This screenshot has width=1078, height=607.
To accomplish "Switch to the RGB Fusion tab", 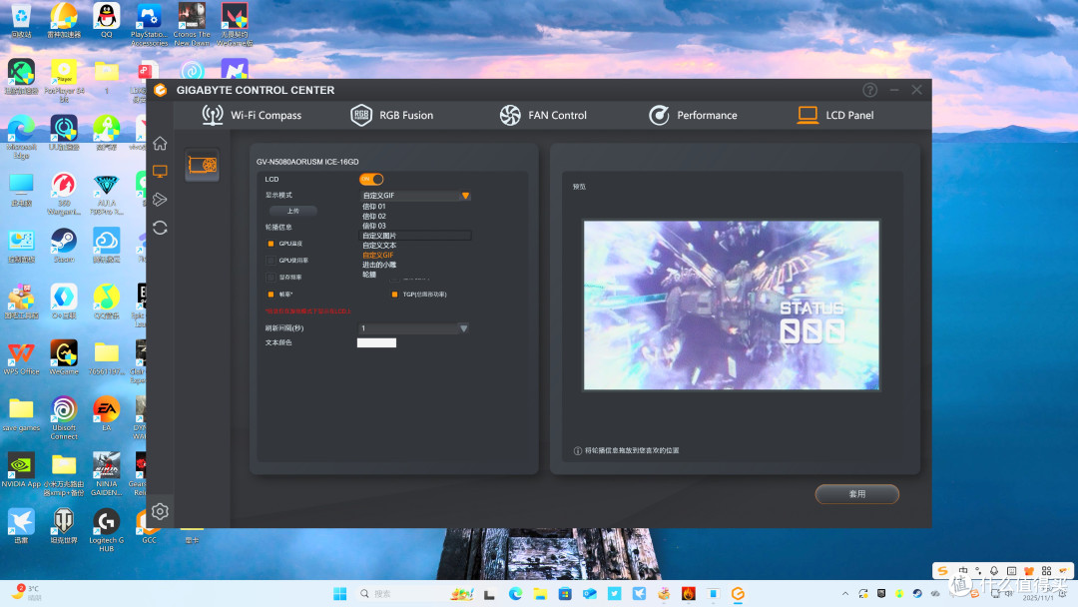I will 392,115.
